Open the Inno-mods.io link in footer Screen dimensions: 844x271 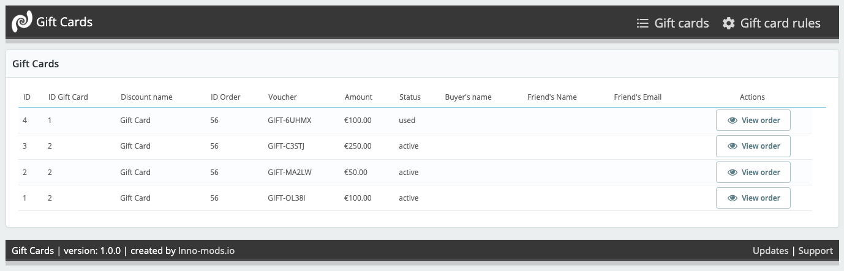206,251
